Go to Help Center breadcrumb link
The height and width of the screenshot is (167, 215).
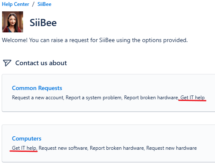coord(16,4)
